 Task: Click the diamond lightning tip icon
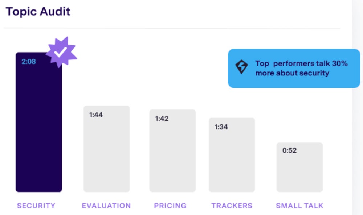[x=241, y=67]
